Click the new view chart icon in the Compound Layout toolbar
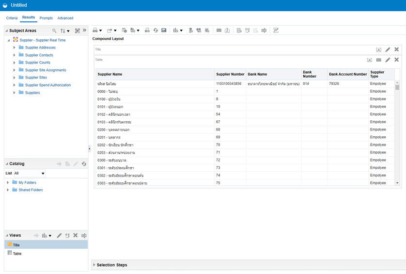 click(175, 31)
